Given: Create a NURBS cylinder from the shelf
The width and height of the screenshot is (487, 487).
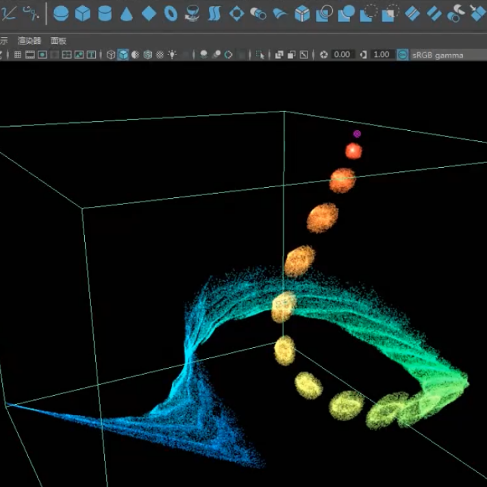Looking at the screenshot, I should [105, 14].
